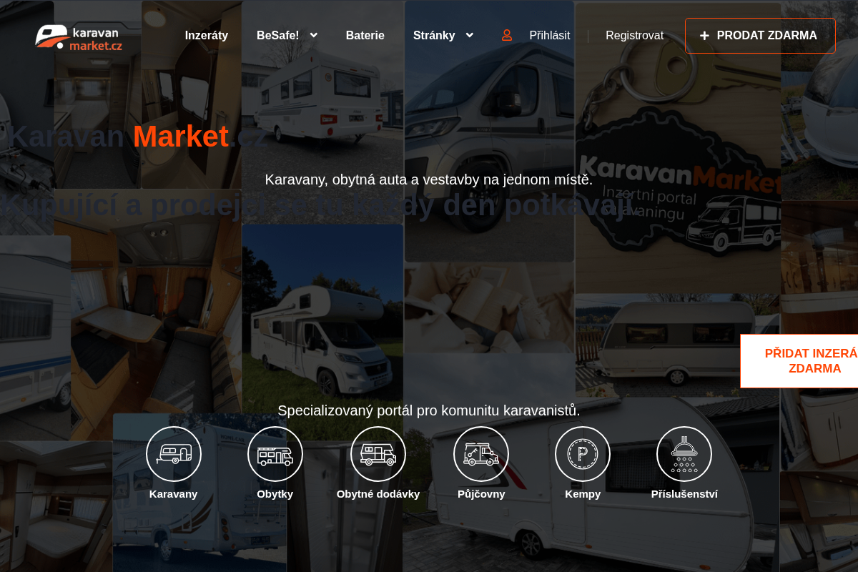Click the user icon beside Přihlásit

tap(507, 35)
